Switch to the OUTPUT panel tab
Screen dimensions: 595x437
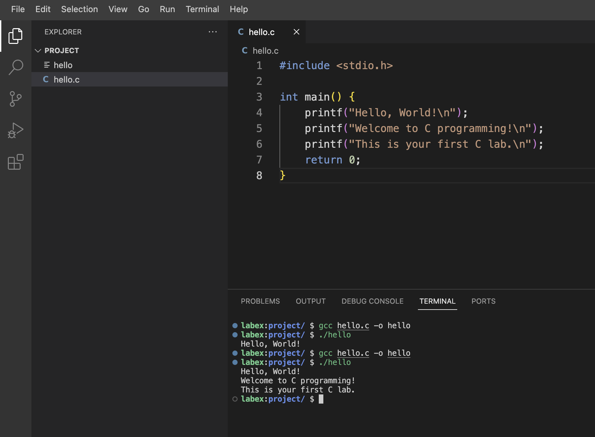[311, 301]
